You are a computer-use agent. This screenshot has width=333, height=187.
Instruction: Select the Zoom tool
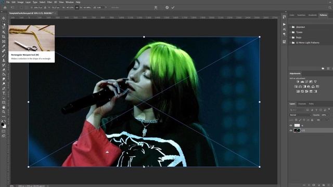[4, 112]
